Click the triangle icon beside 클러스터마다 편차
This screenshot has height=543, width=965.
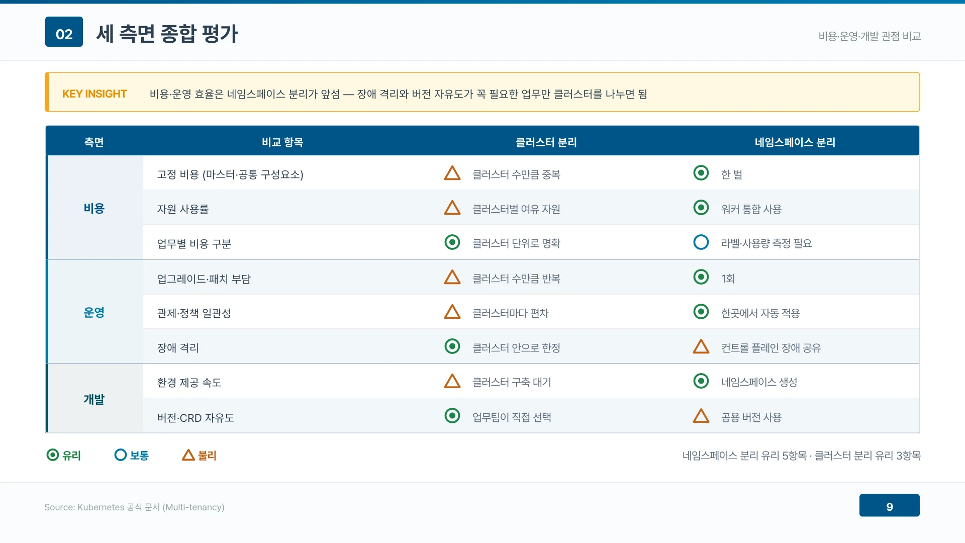pyautogui.click(x=452, y=312)
